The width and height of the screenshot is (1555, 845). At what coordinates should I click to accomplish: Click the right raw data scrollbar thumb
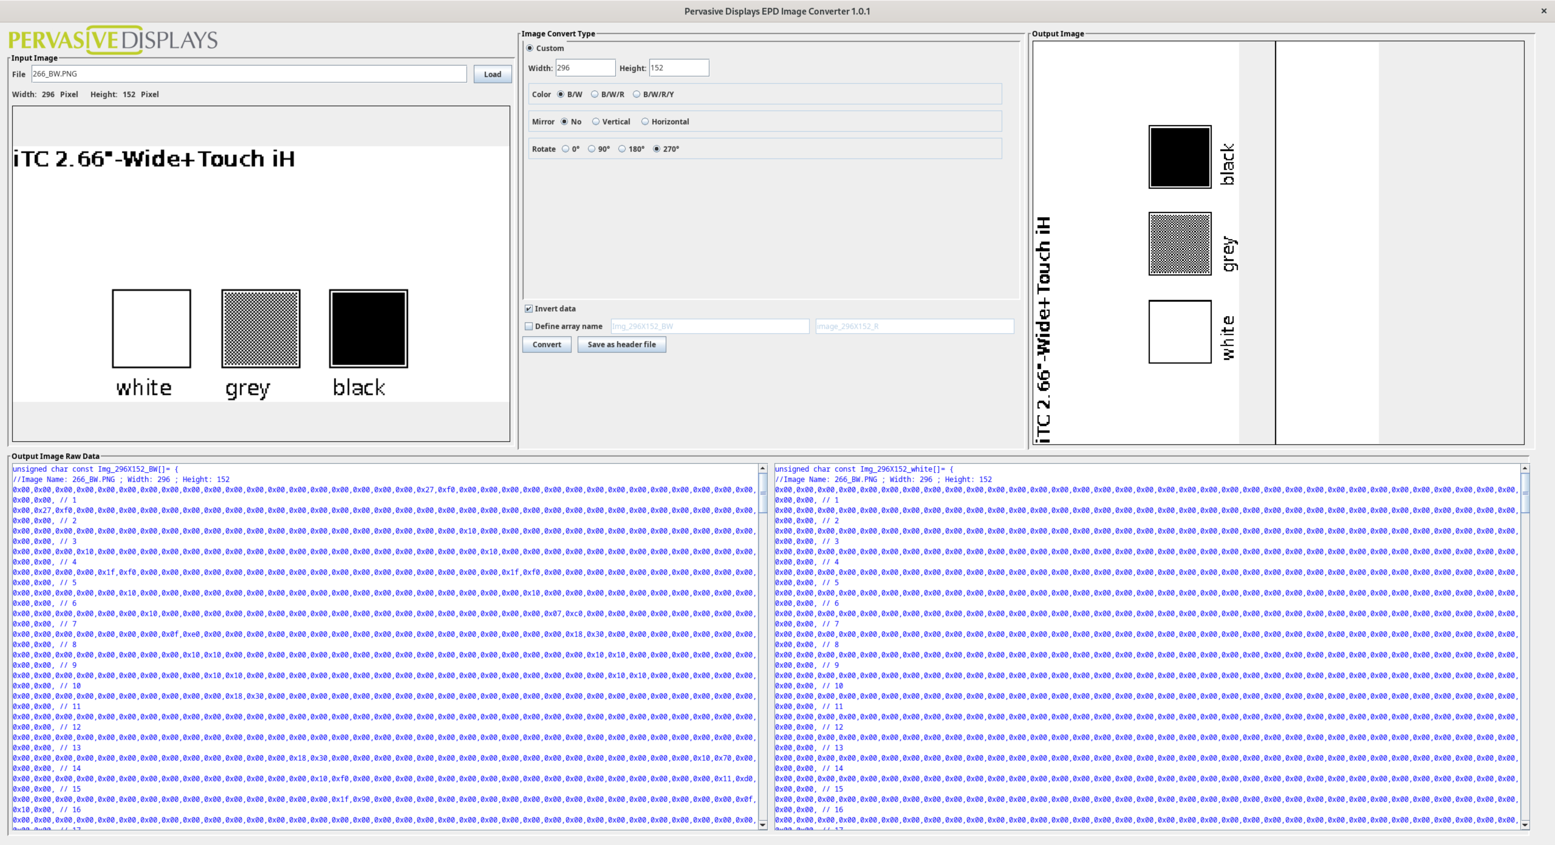click(x=1525, y=493)
